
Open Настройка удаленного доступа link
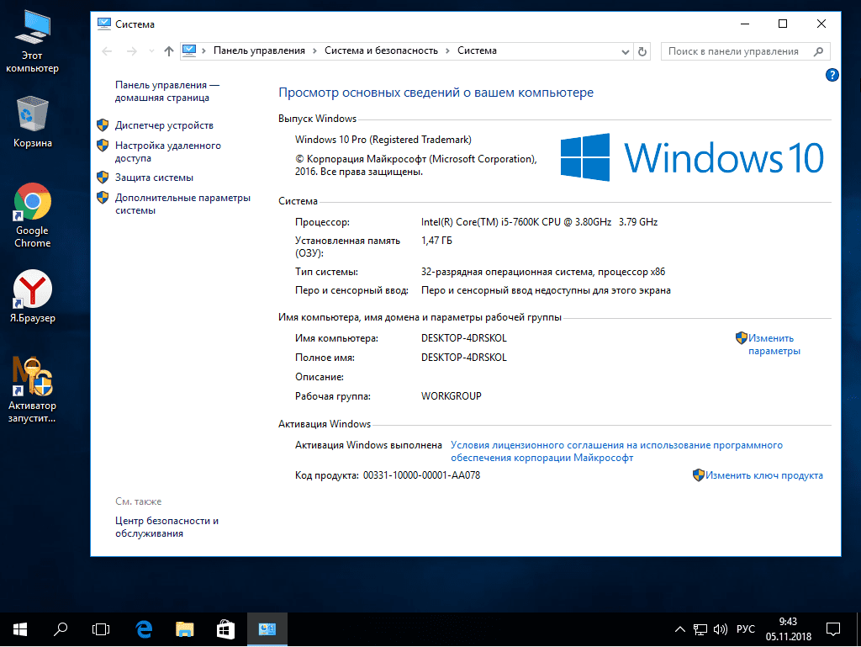[168, 151]
